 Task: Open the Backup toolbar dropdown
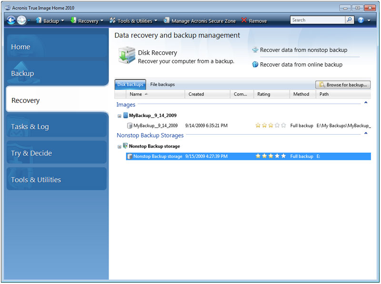click(x=50, y=21)
